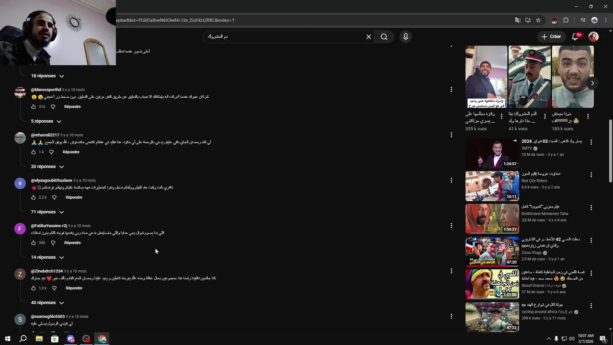Open options menu for @elyaagoubiGhazlane comment
Viewport: 613px width, 345px height.
pyautogui.click(x=451, y=181)
